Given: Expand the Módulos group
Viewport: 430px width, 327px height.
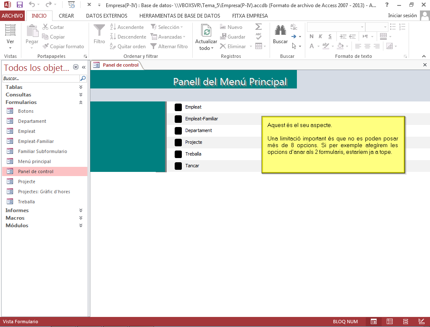Looking at the screenshot, I should pyautogui.click(x=81, y=226).
